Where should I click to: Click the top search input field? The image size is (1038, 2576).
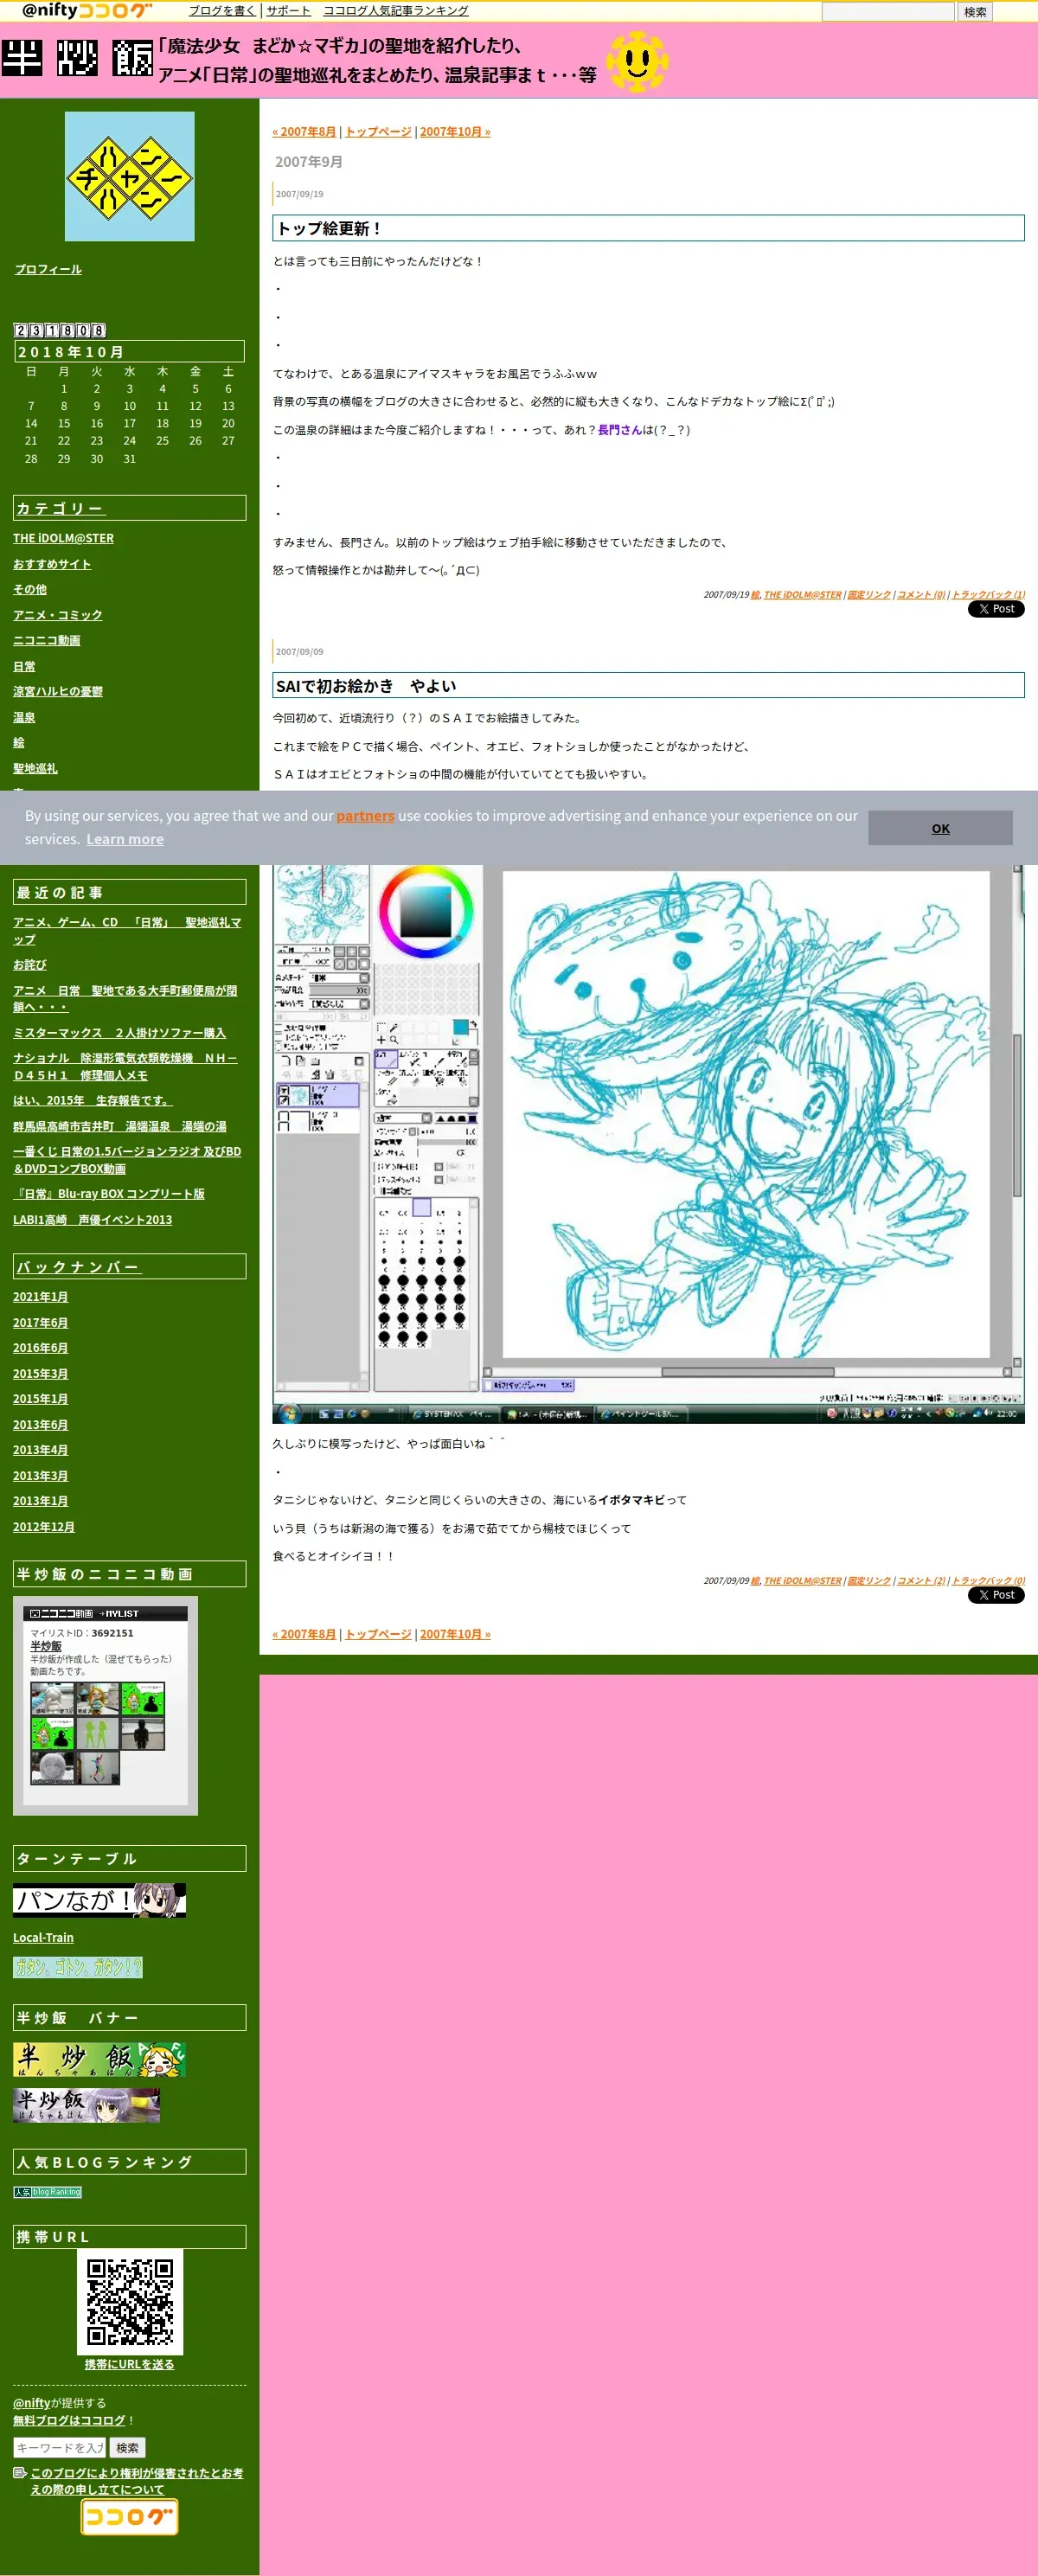[888, 11]
